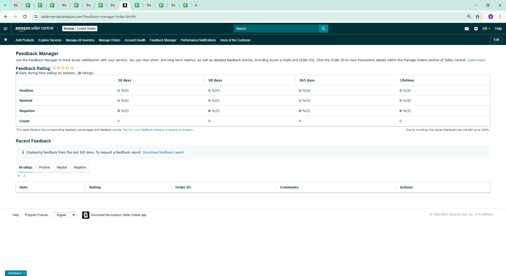This screenshot has height=276, width=506.
Task: Select the Negative ratings tab
Action: click(80, 167)
